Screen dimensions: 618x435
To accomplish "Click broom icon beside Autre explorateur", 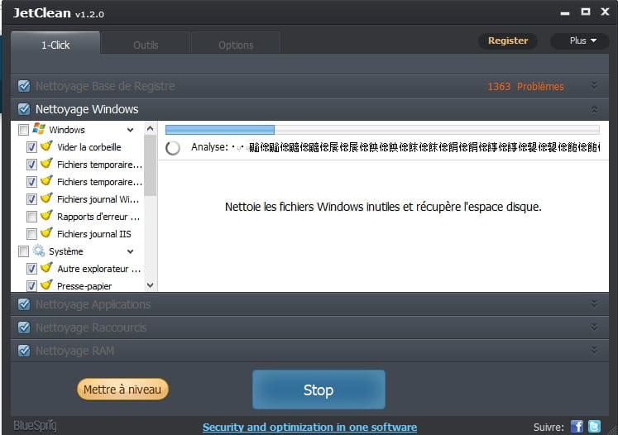I will 46,268.
